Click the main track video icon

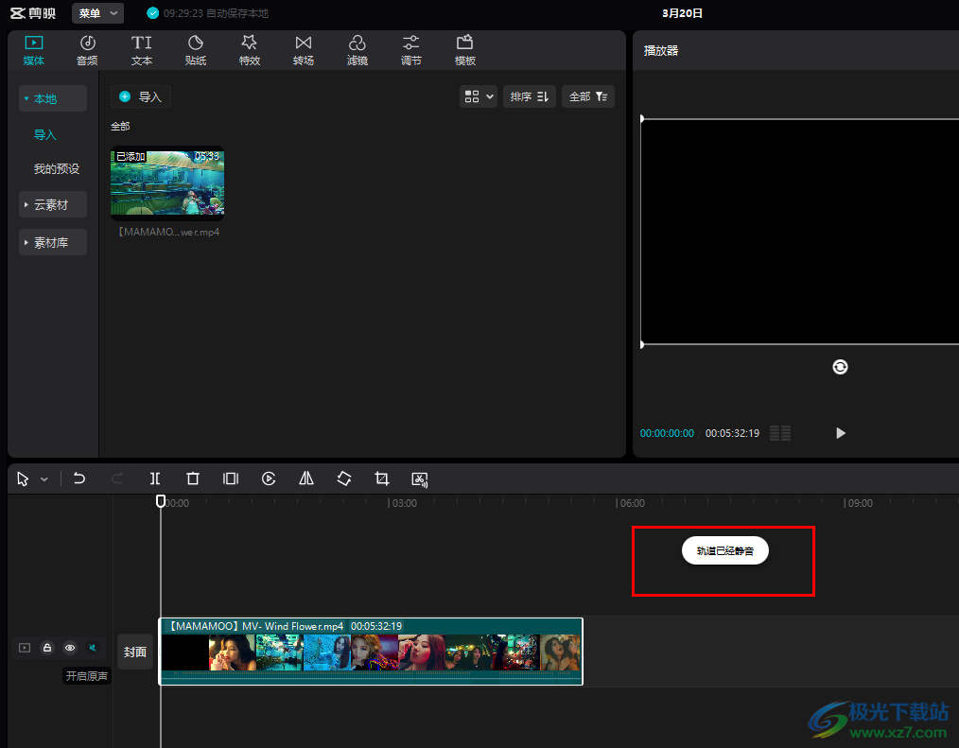point(25,648)
